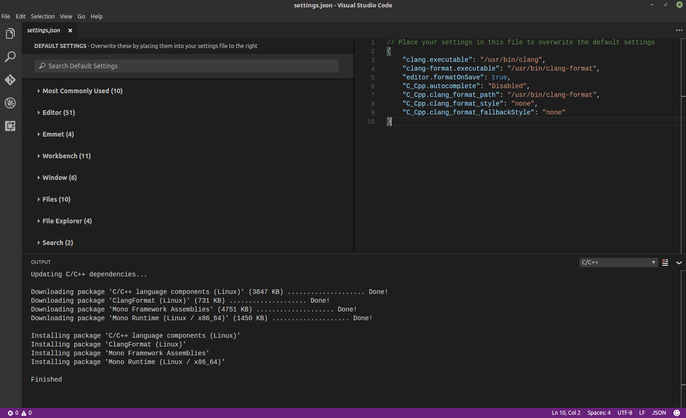Click the feedback smiley in status bar
Screen dimensions: 686x418
click(677, 413)
